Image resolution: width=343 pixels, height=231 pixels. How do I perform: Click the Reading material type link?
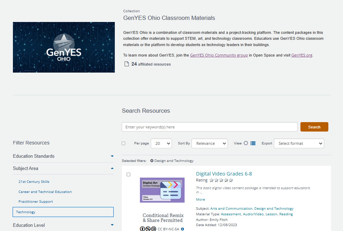pos(286,214)
